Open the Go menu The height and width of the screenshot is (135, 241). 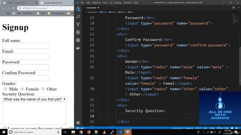111,3
